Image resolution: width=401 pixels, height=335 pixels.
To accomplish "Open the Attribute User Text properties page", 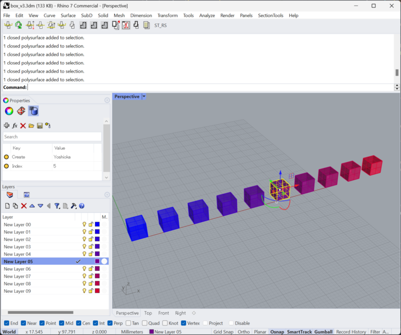I will [x=34, y=111].
